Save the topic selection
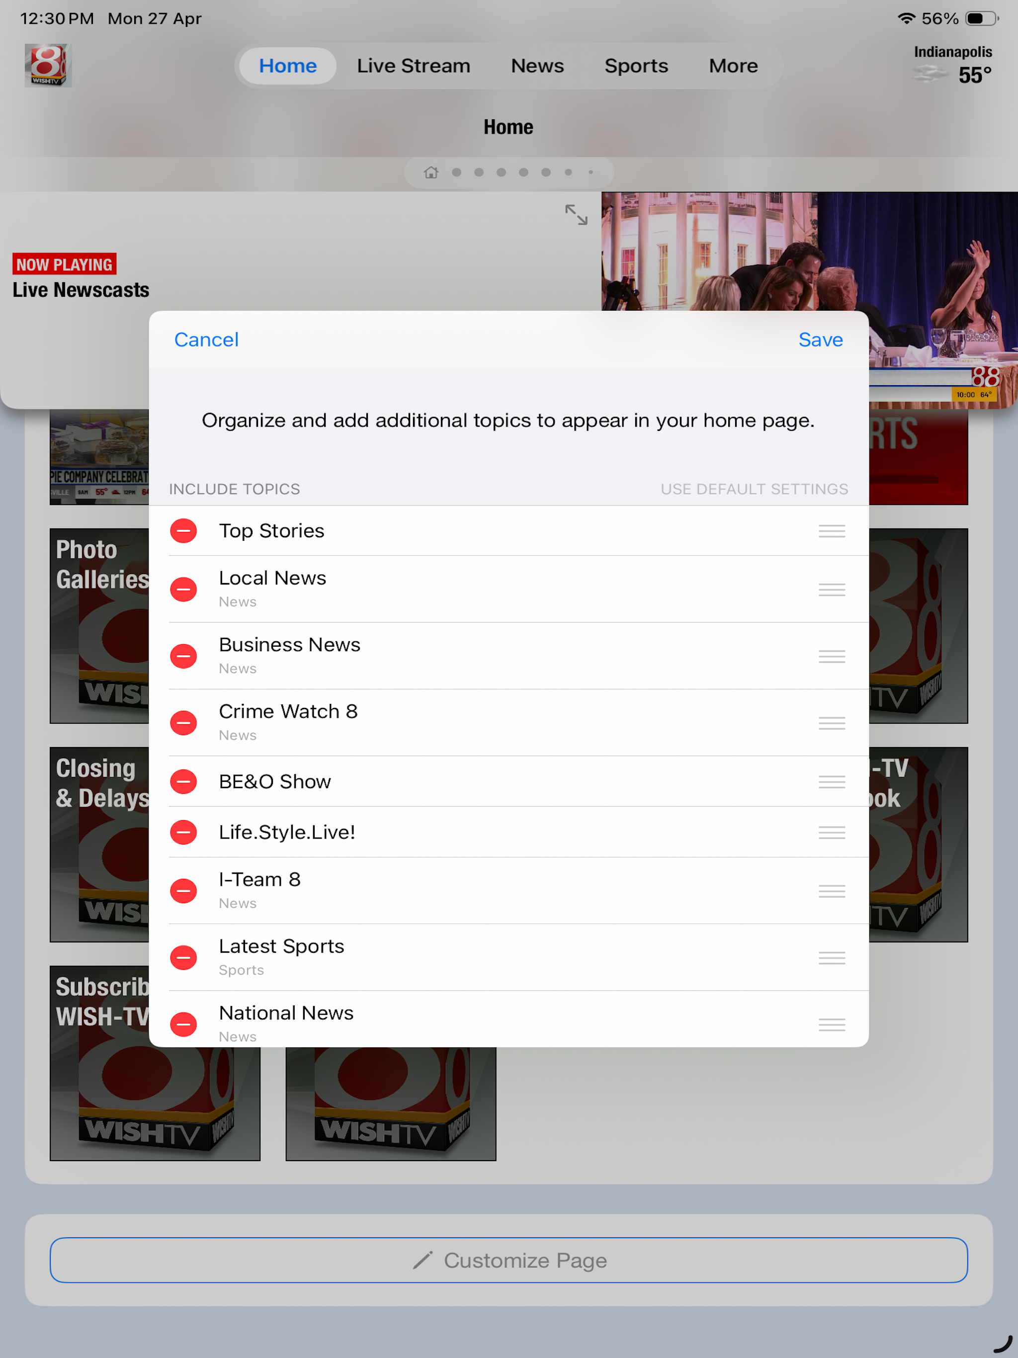Image resolution: width=1018 pixels, height=1358 pixels. [x=820, y=339]
